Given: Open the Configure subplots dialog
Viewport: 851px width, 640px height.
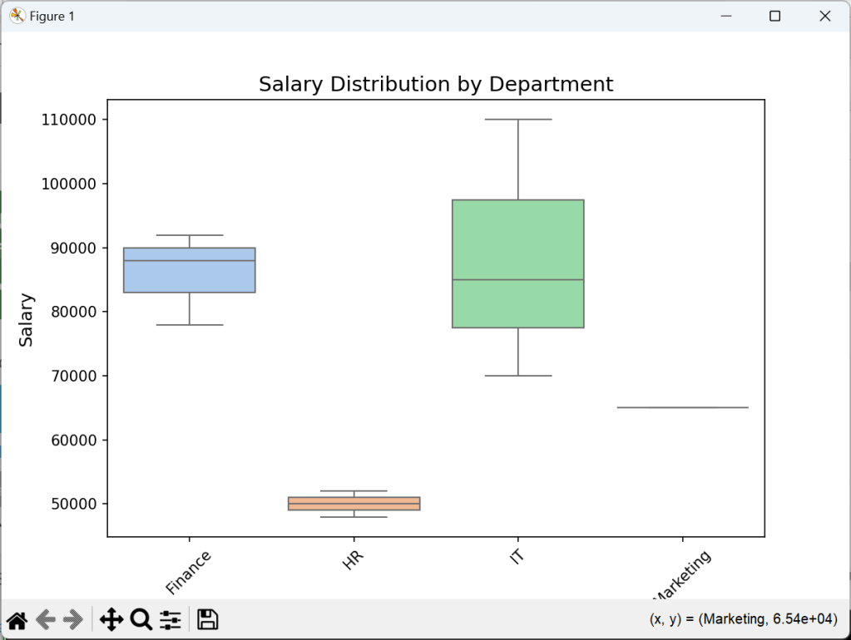Looking at the screenshot, I should click(x=171, y=619).
